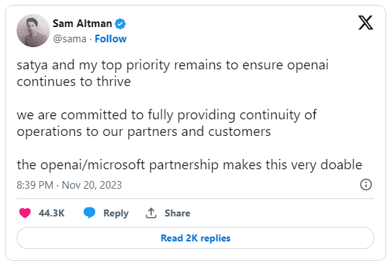
Task: Click the Reply label
Action: coord(116,214)
